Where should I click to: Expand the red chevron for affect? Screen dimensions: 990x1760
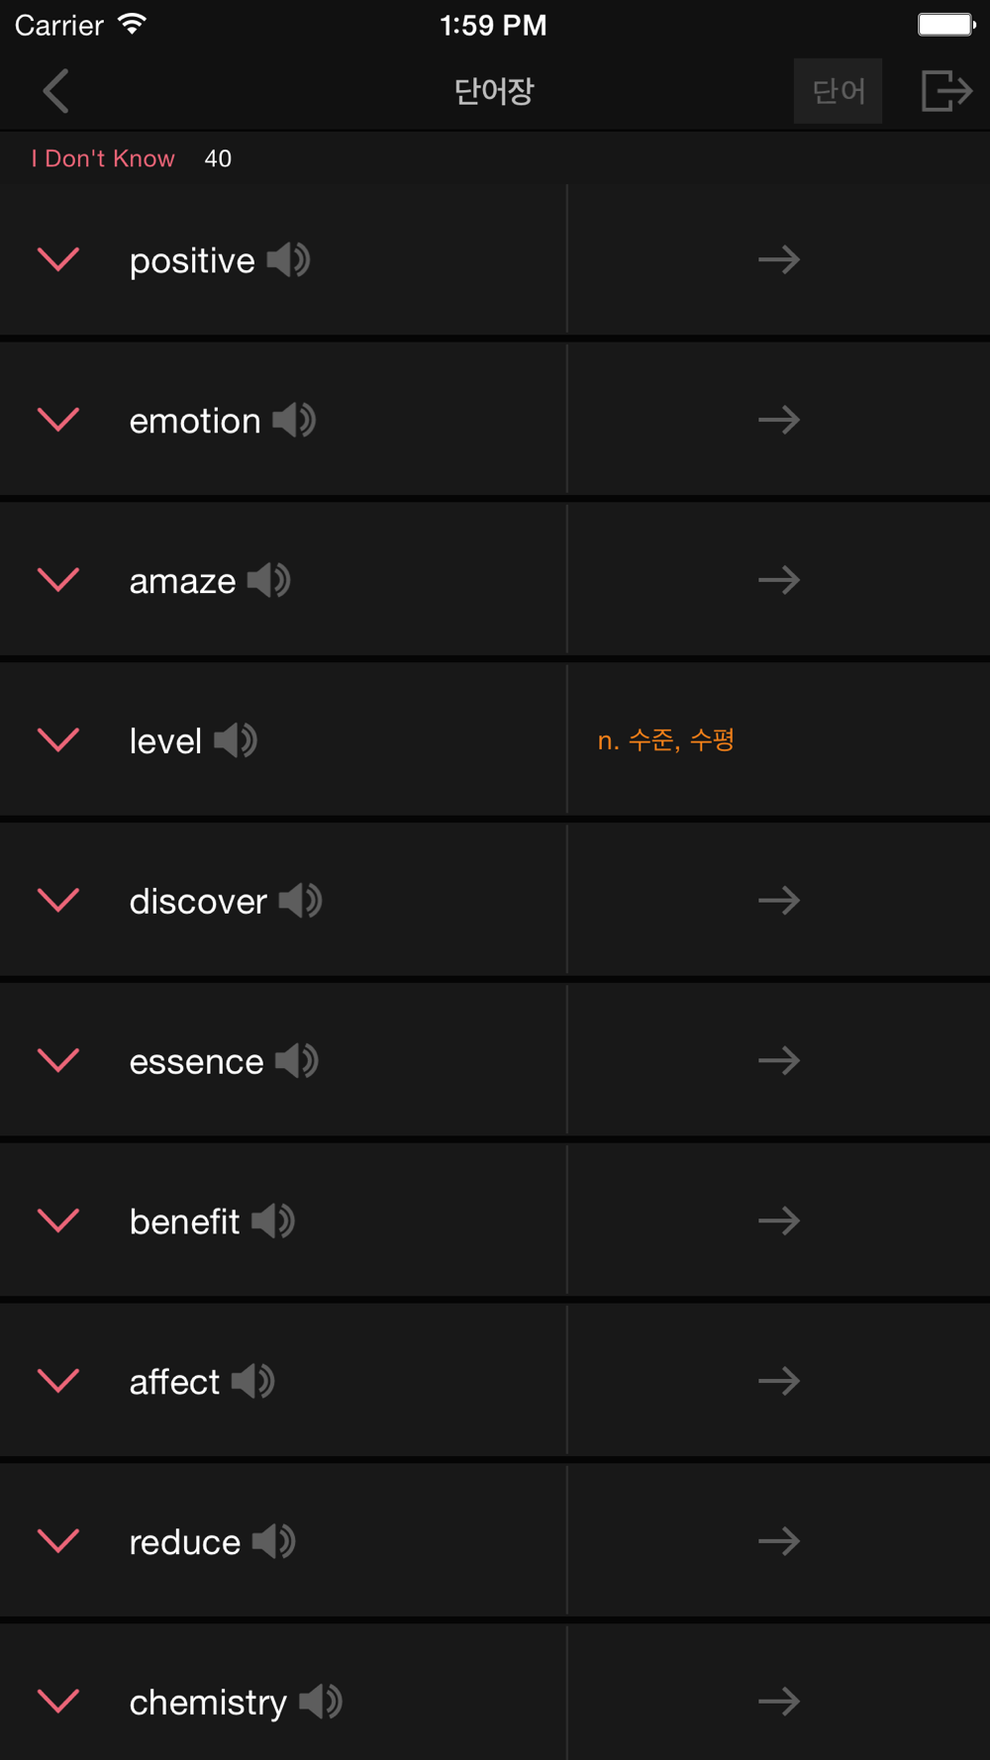(58, 1380)
